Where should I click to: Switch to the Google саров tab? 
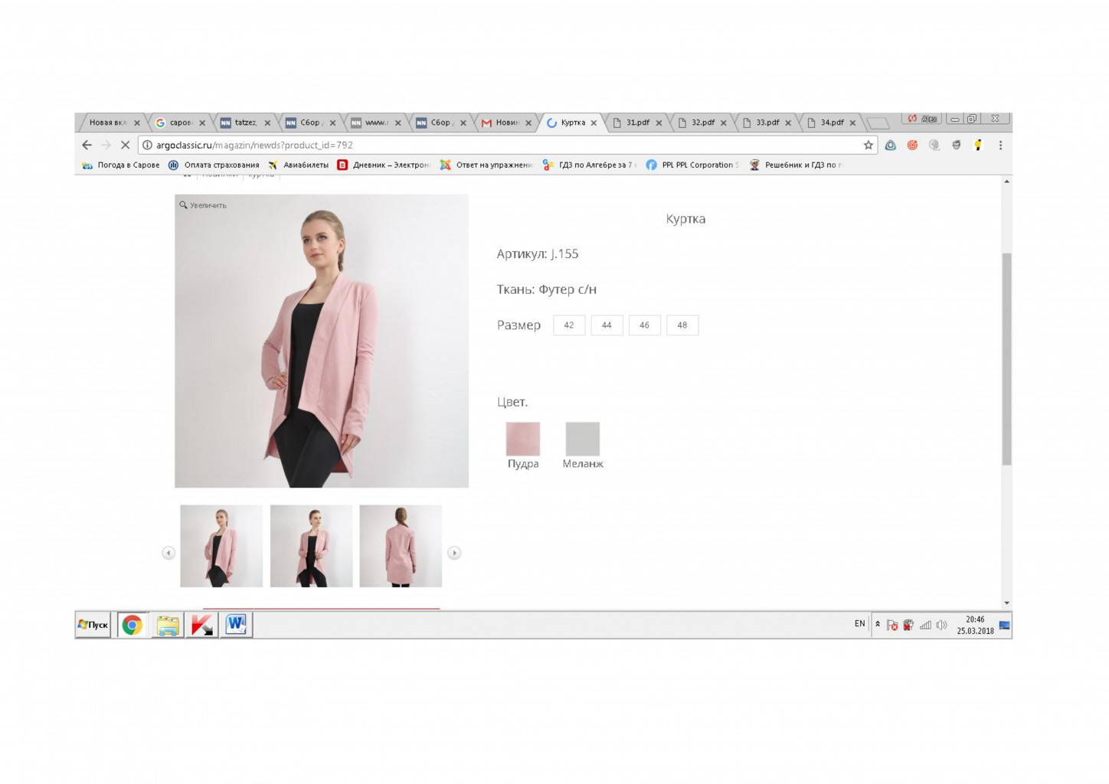tap(181, 122)
